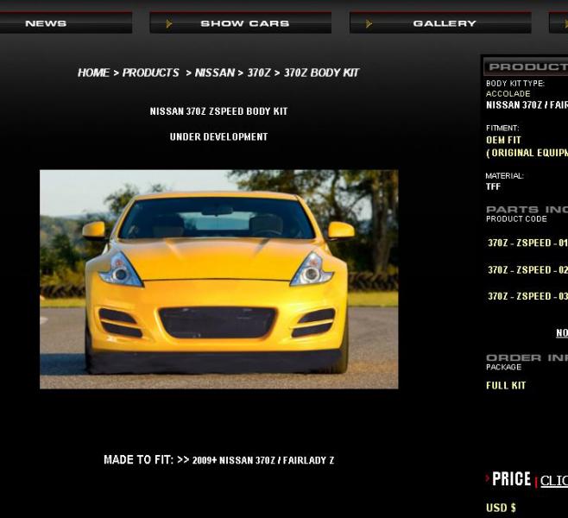Open the NISSAN breadcrumb link
The width and height of the screenshot is (568, 518).
click(x=215, y=73)
